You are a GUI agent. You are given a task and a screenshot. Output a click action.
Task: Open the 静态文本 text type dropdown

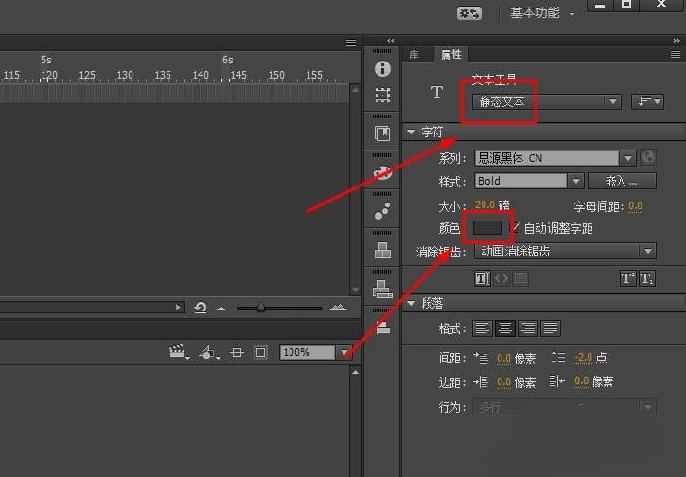[547, 101]
